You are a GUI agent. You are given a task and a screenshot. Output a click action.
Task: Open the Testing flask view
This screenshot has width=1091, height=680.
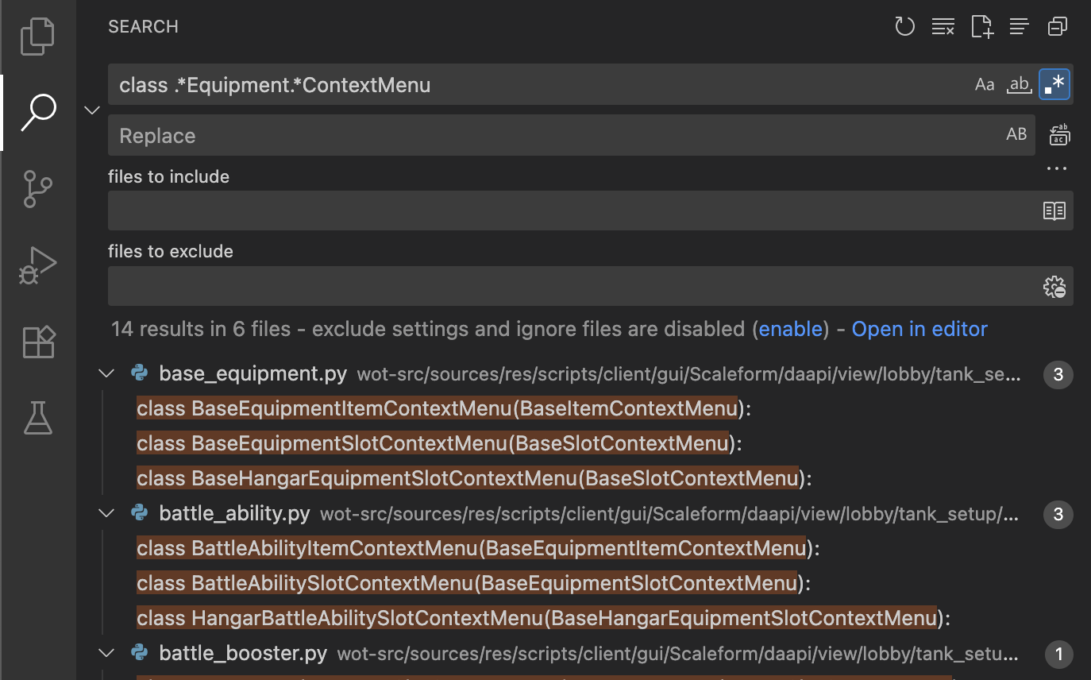[37, 418]
